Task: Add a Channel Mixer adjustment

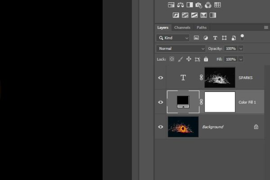Action: 208,5
